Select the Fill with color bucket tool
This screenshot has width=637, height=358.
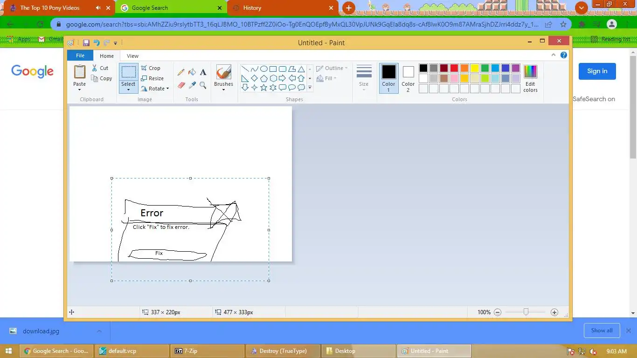coord(192,72)
